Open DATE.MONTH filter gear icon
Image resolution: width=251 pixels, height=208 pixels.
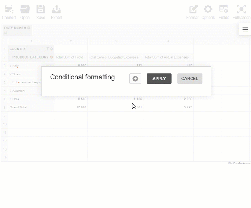29,28
